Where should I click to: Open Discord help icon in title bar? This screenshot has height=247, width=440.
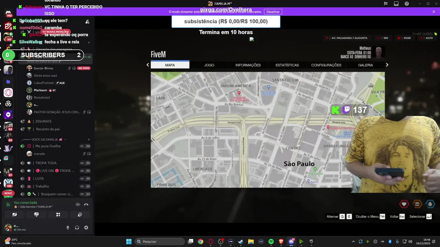pos(407,4)
